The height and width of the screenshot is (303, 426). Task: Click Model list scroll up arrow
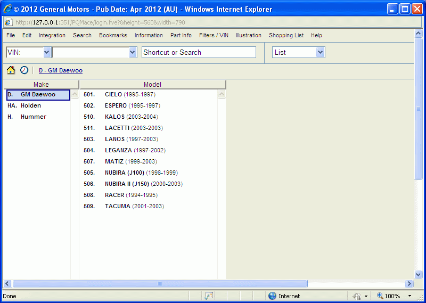[x=222, y=94]
